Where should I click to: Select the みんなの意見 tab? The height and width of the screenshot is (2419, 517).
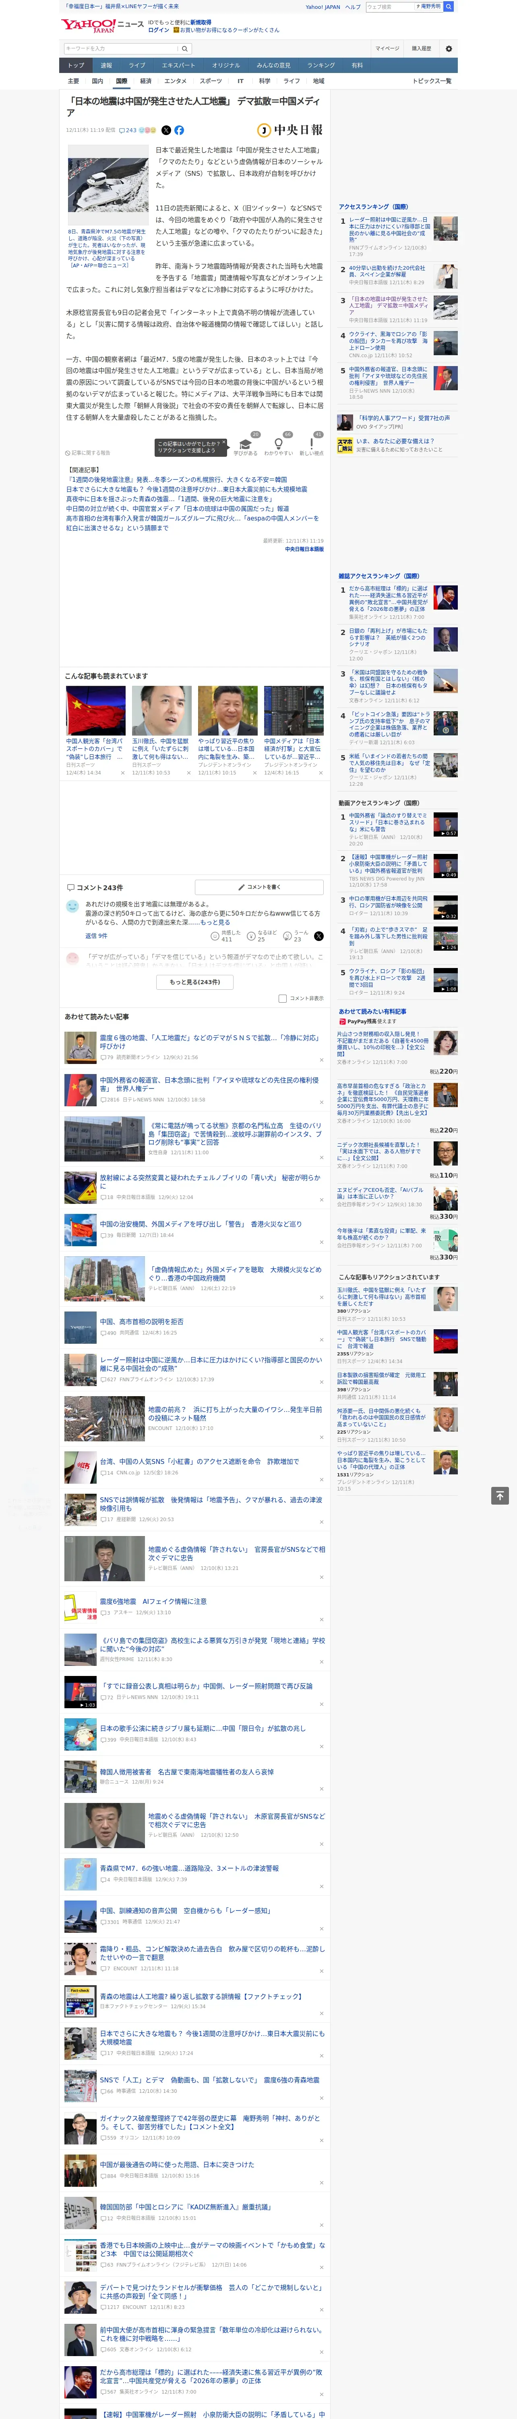click(274, 66)
